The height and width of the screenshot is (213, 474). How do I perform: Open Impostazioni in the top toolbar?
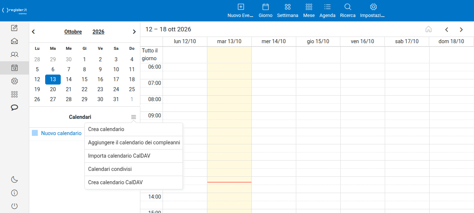[373, 11]
